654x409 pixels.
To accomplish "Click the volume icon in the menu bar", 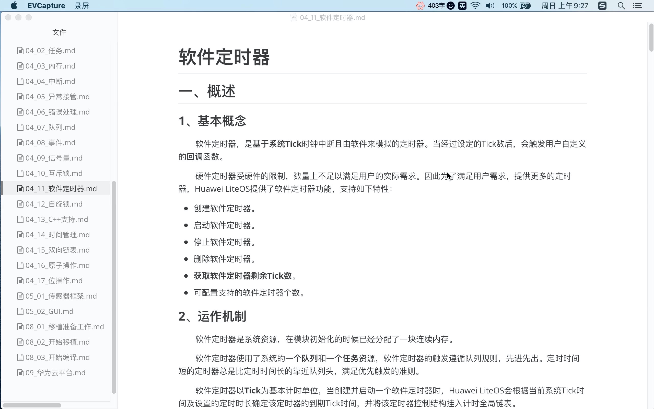I will 489,5.
